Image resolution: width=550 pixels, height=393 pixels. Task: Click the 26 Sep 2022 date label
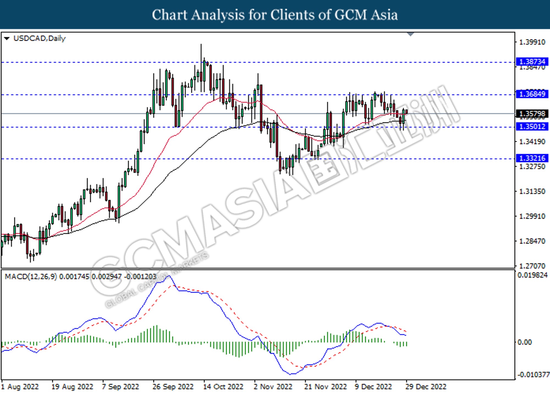point(173,387)
